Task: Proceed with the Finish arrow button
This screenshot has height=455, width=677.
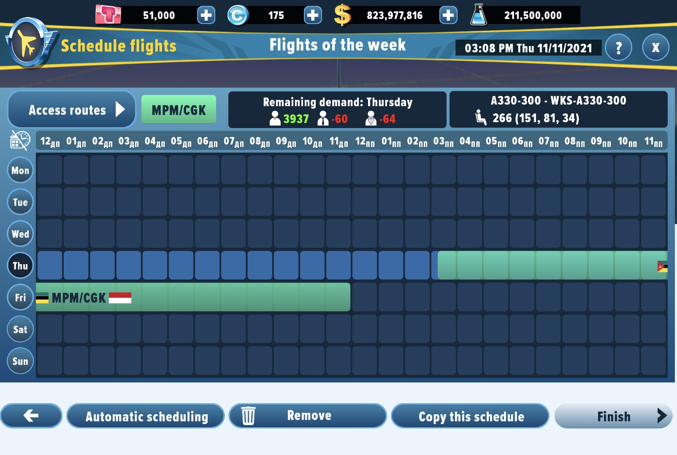Action: click(x=613, y=416)
